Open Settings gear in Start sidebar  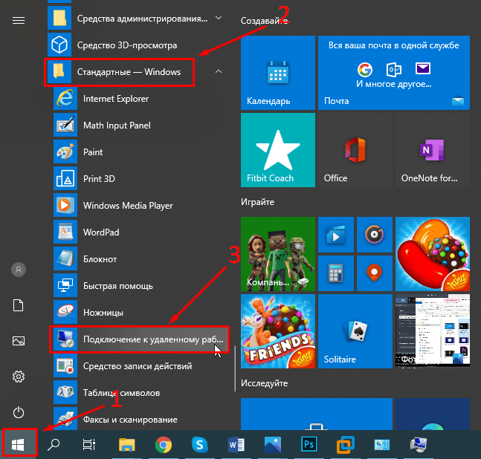pyautogui.click(x=19, y=377)
